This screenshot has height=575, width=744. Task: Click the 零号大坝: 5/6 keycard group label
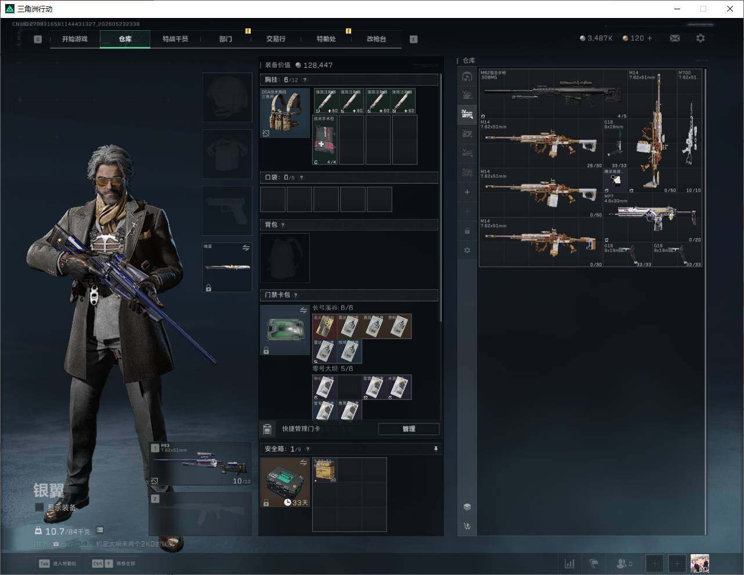tap(333, 369)
